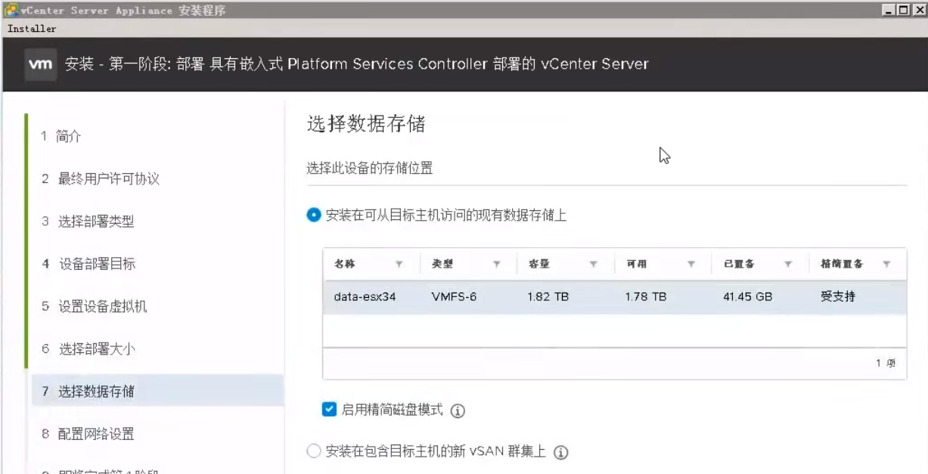Sort by 可用 column header
928x474 pixels.
636,264
